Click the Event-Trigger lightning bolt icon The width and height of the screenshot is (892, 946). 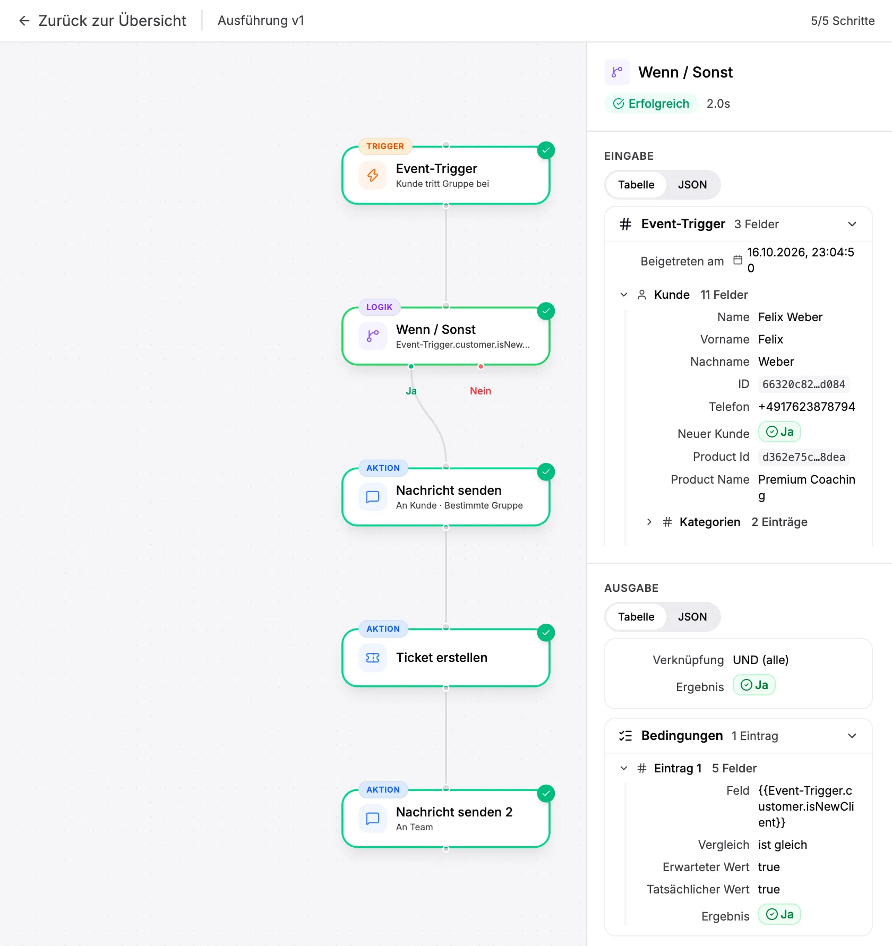[373, 175]
